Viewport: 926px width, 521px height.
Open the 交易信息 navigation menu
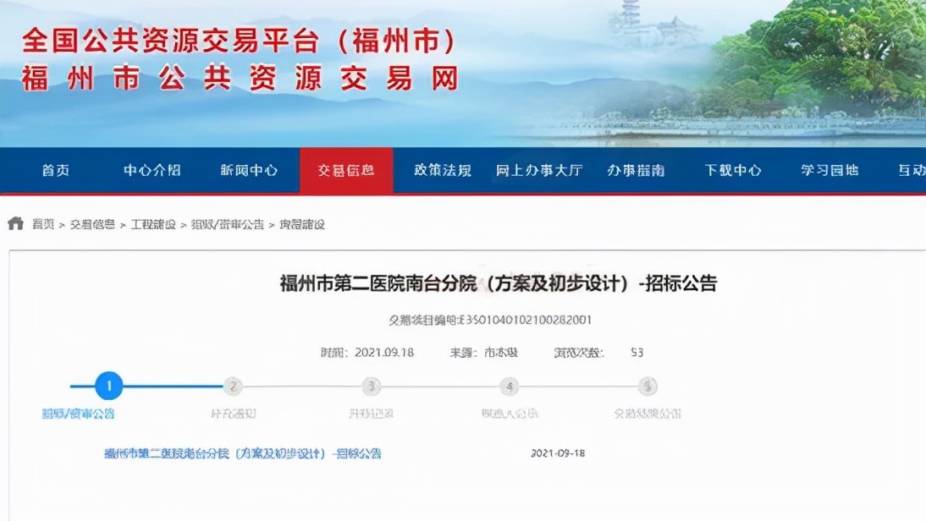click(347, 170)
